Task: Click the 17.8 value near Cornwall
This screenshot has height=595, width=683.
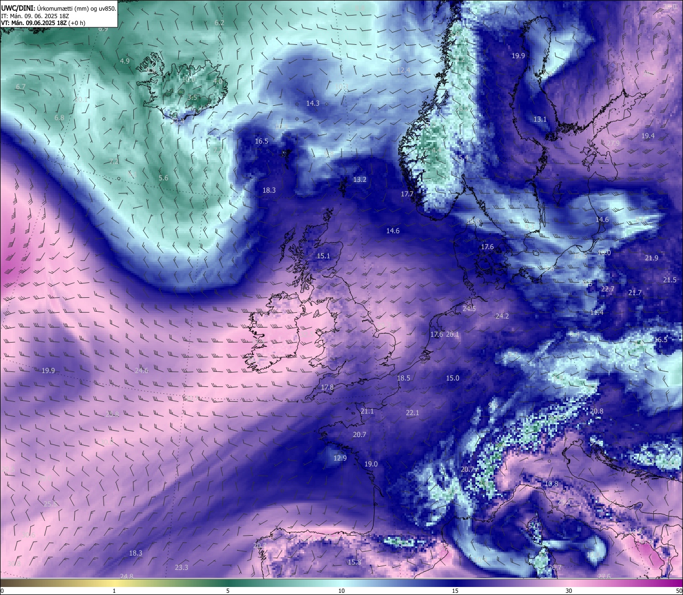Action: [x=327, y=387]
